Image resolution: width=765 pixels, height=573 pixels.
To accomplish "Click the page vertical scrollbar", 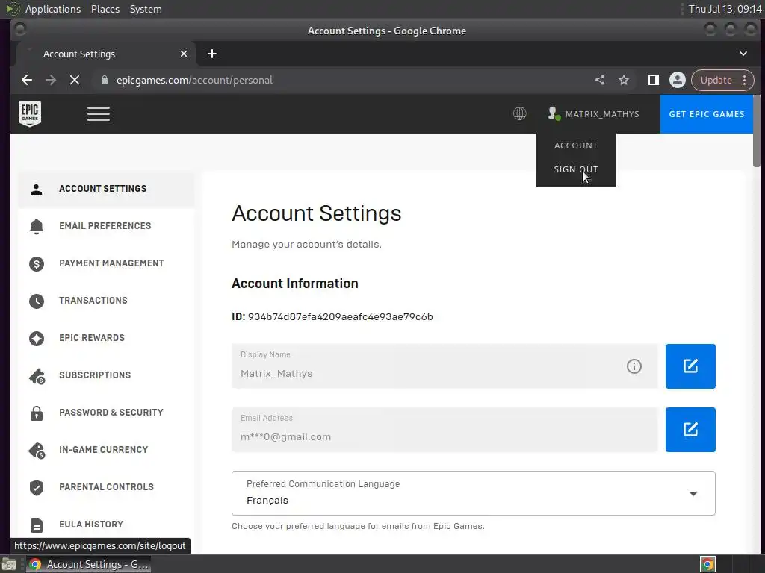I will coord(757,131).
